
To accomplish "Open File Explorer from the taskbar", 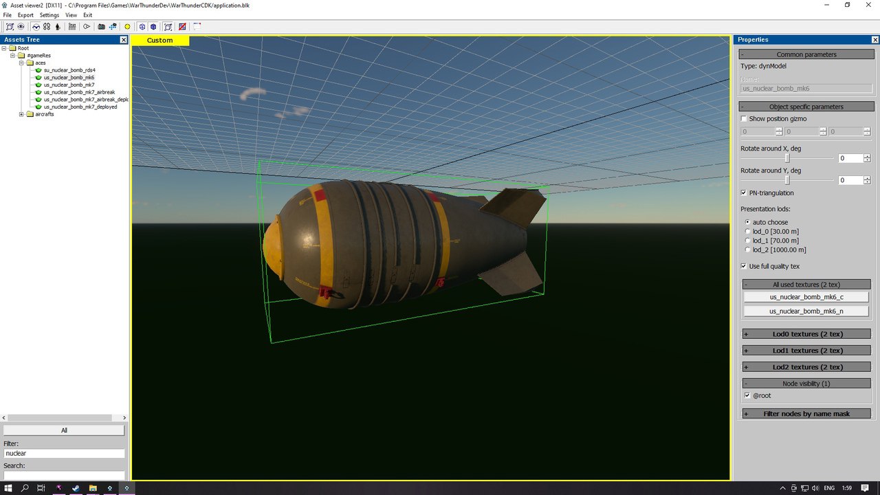I will point(93,488).
